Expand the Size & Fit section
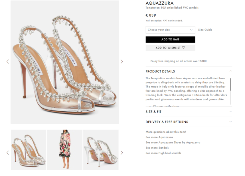 (231, 112)
